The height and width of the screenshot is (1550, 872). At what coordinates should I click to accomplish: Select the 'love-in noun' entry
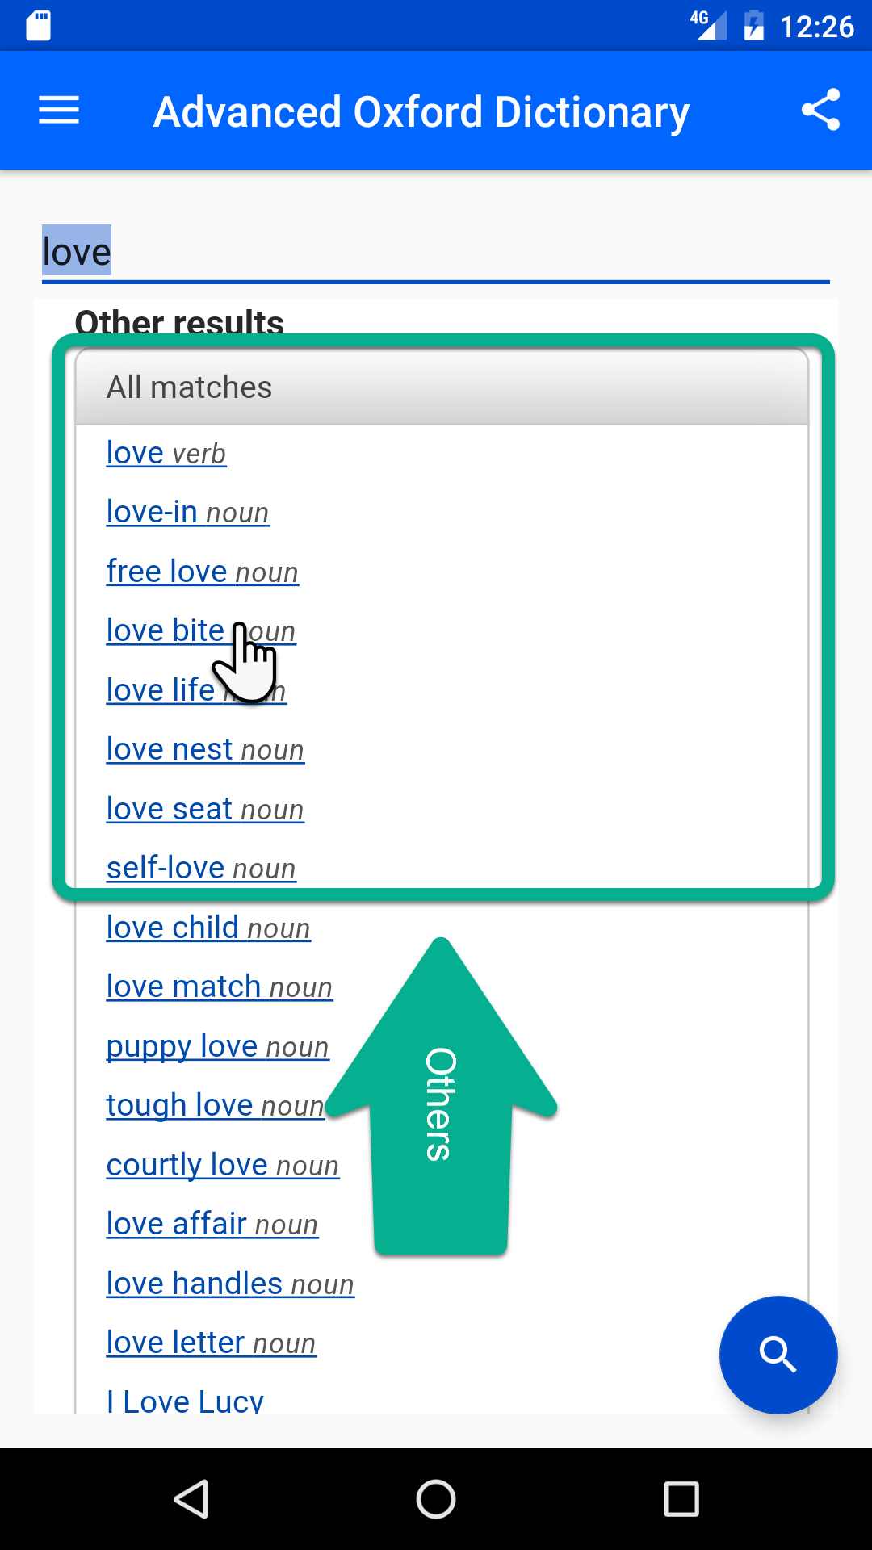tap(187, 511)
